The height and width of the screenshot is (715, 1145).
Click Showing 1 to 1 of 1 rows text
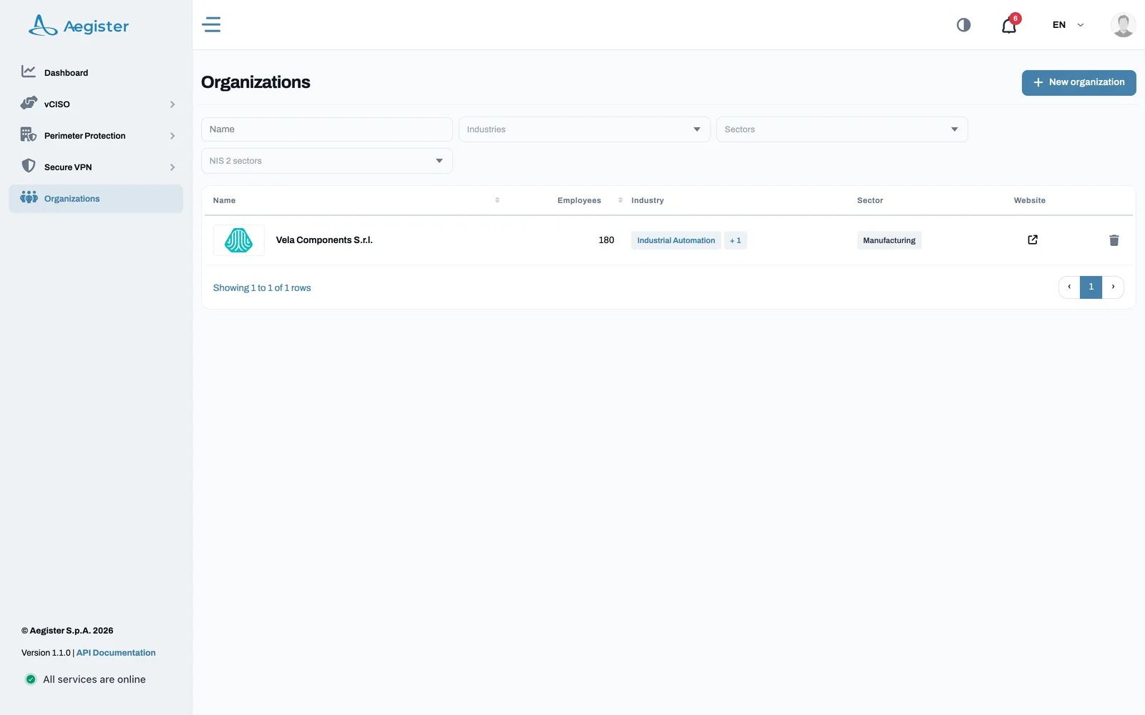click(262, 288)
